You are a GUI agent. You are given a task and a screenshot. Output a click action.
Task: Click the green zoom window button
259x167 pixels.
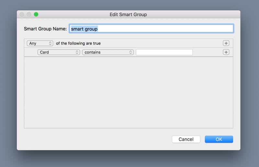[36, 14]
